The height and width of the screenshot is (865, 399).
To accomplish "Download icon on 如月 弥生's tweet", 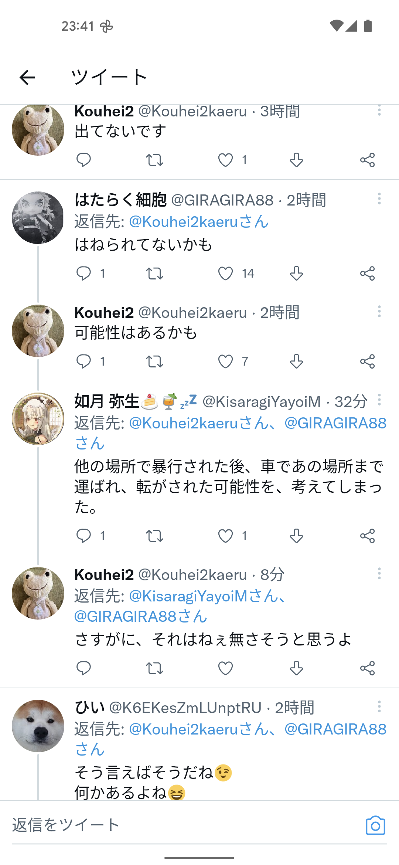I will [x=296, y=536].
